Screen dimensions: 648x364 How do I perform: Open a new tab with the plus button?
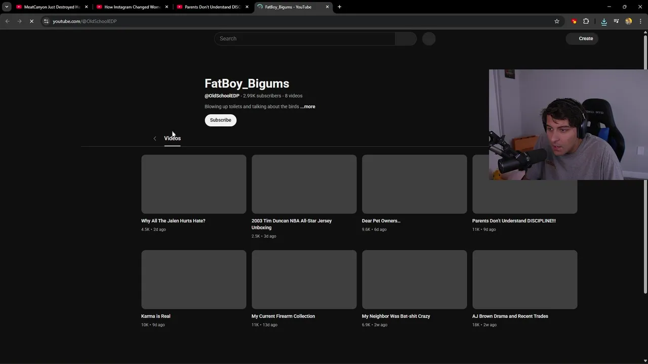tap(339, 7)
